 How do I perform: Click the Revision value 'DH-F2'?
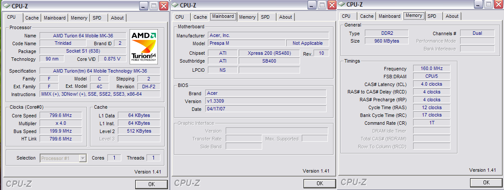point(149,87)
